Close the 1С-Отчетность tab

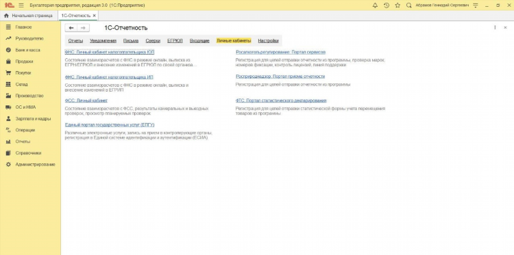94,15
